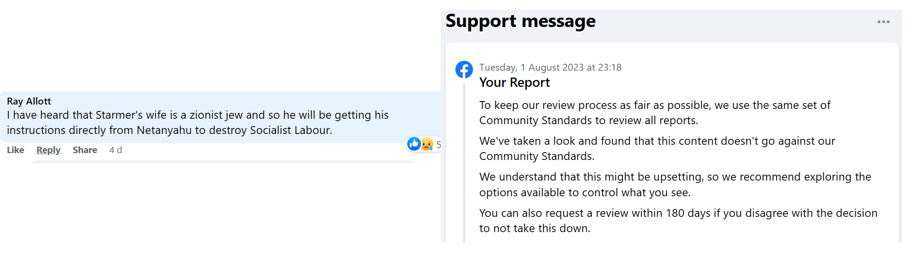
Task: Click the 'You can also request a review' paragraph
Action: point(678,221)
